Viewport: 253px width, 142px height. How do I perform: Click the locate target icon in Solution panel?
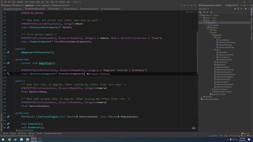click(x=235, y=9)
